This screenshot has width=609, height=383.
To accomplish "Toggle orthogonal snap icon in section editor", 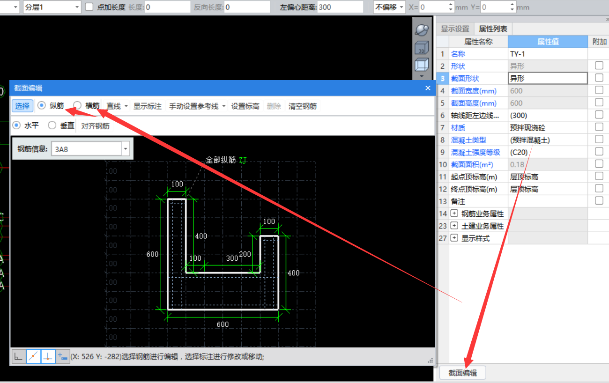I will pyautogui.click(x=18, y=356).
